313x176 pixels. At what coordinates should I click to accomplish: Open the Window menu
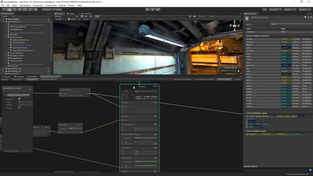point(71,5)
